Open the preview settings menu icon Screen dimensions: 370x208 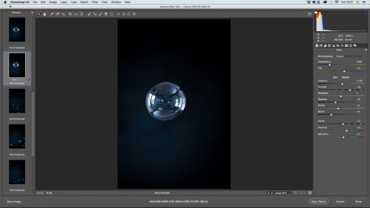[310, 193]
